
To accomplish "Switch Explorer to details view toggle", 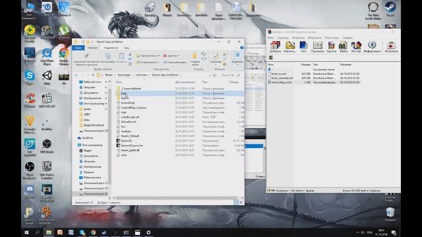I will pos(236,202).
